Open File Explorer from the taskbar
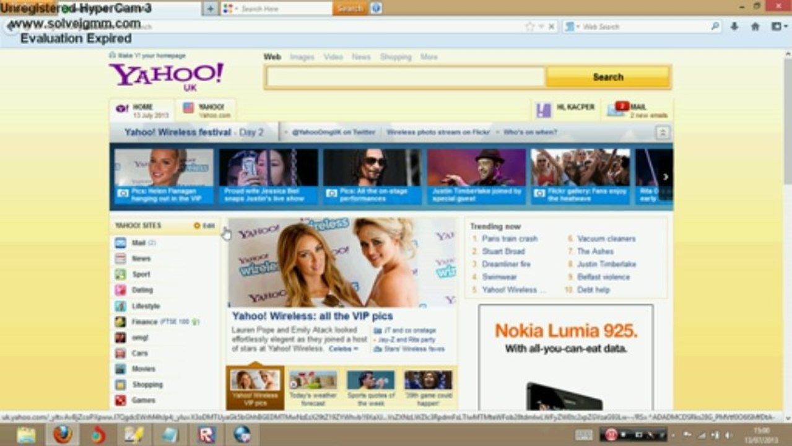792x446 pixels. 26,435
